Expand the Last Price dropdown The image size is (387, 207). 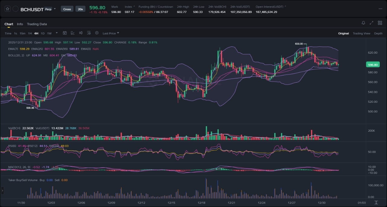point(111,33)
